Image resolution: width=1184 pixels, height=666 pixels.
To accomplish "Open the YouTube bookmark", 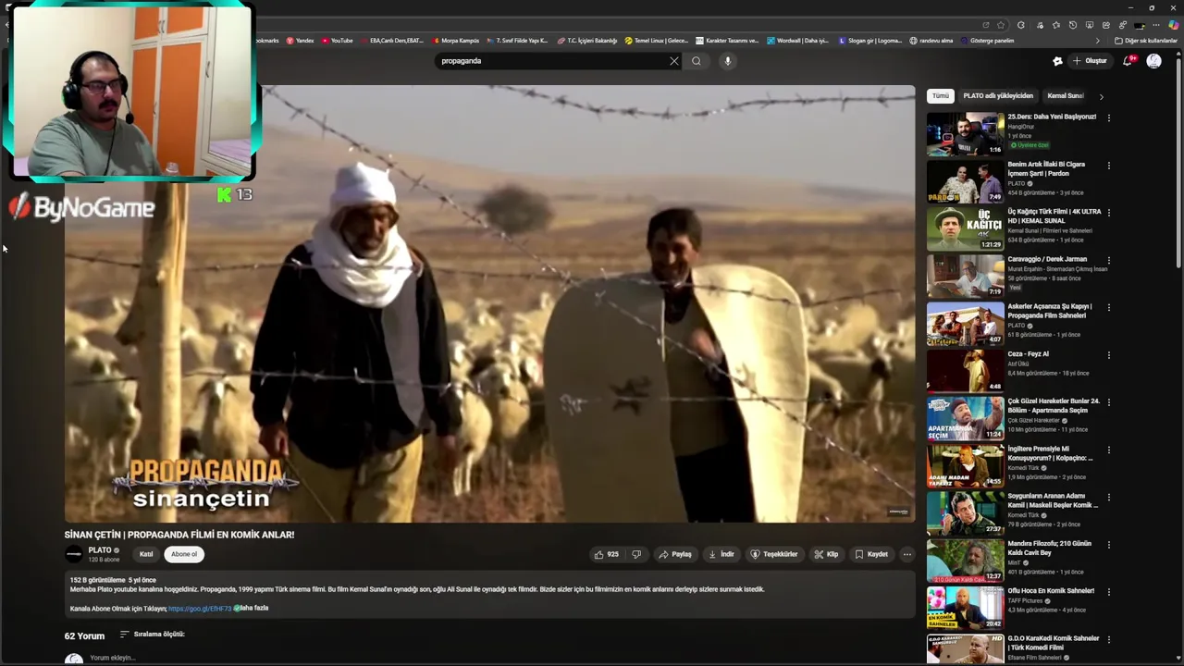I will coord(338,41).
